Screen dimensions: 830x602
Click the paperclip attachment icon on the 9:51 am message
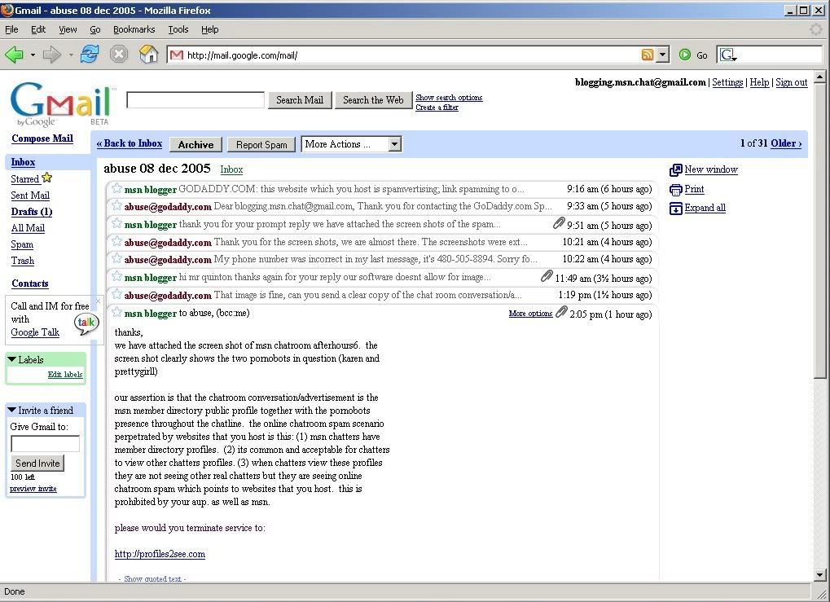(559, 223)
